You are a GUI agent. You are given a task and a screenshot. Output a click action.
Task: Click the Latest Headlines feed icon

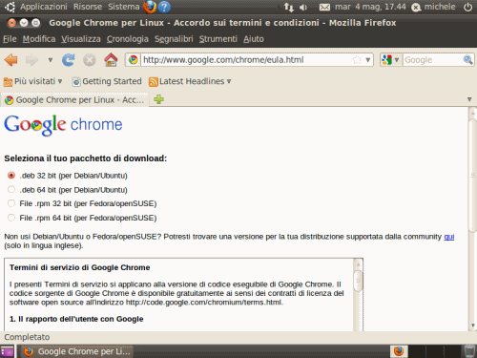coord(154,82)
